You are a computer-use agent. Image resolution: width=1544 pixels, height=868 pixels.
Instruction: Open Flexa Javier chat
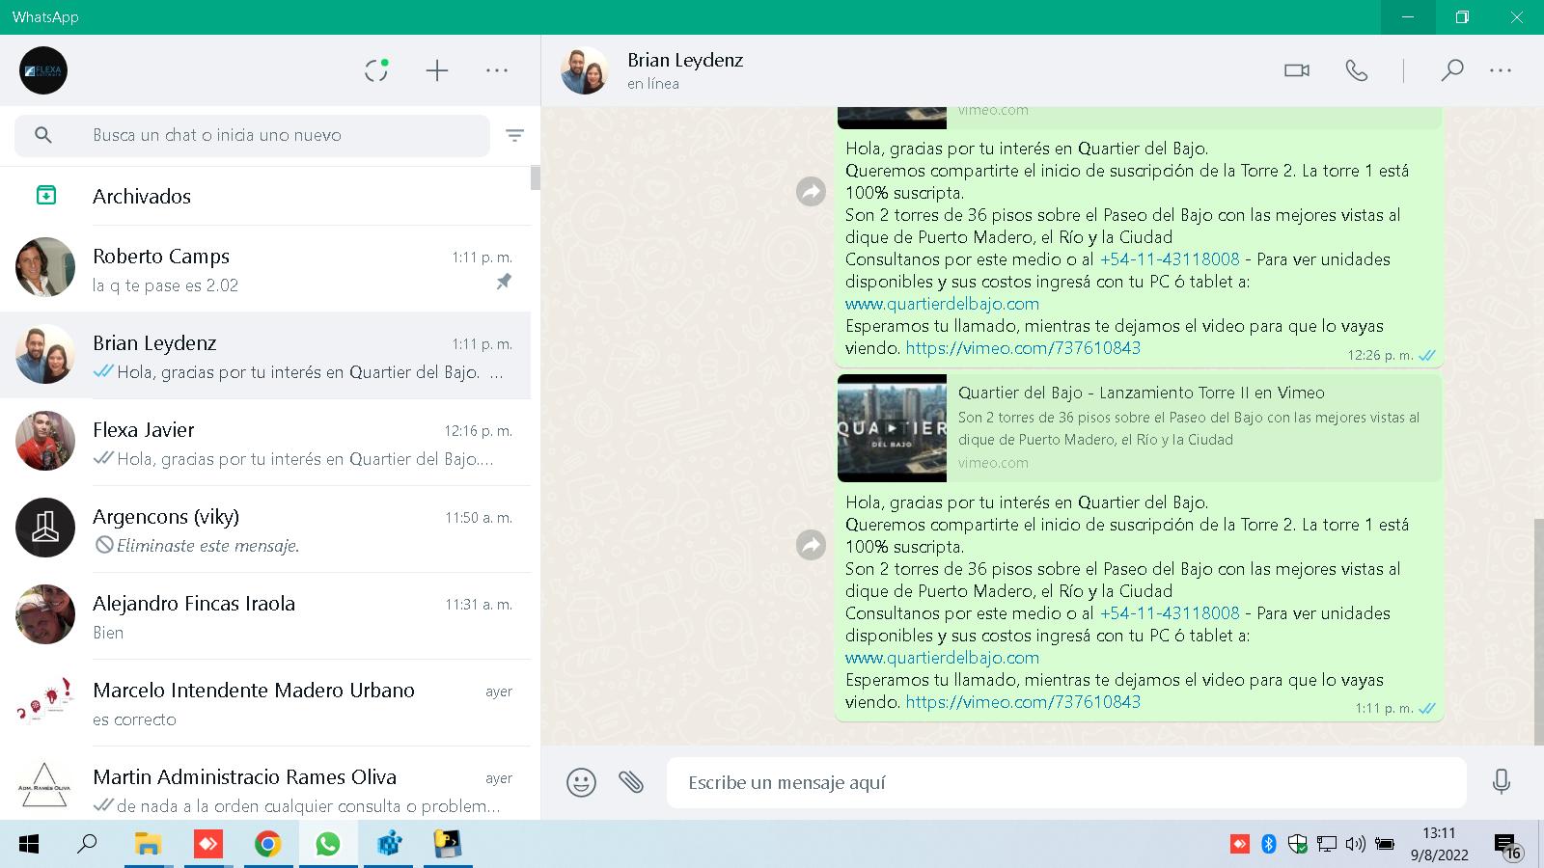coord(265,443)
